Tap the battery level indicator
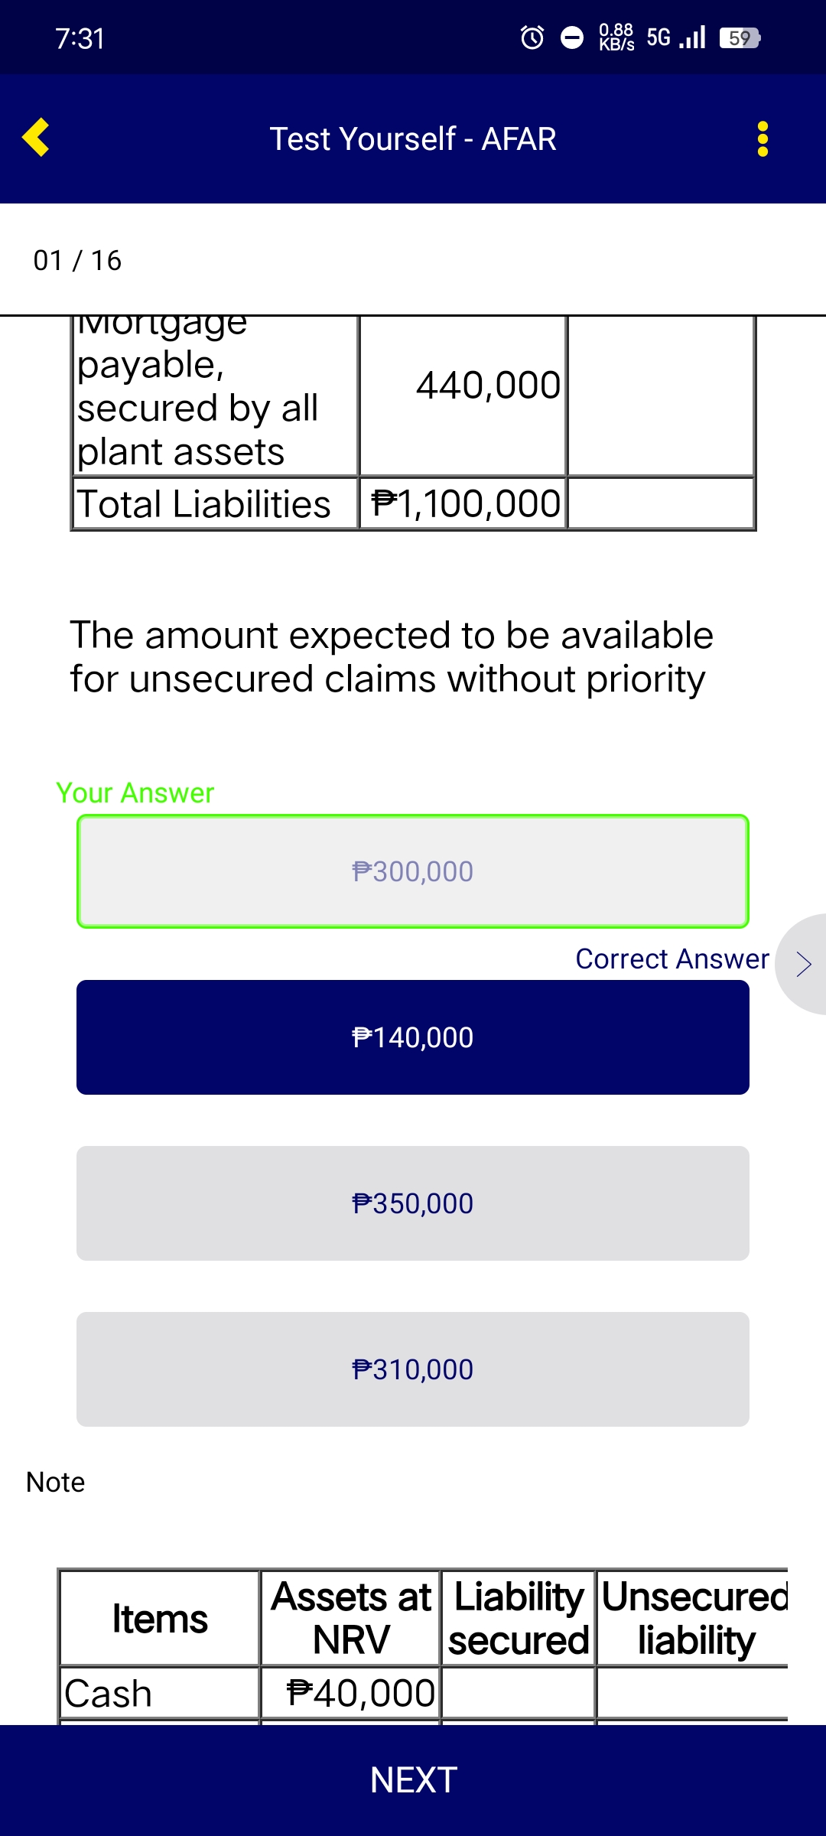Image resolution: width=826 pixels, height=1836 pixels. coord(740,37)
